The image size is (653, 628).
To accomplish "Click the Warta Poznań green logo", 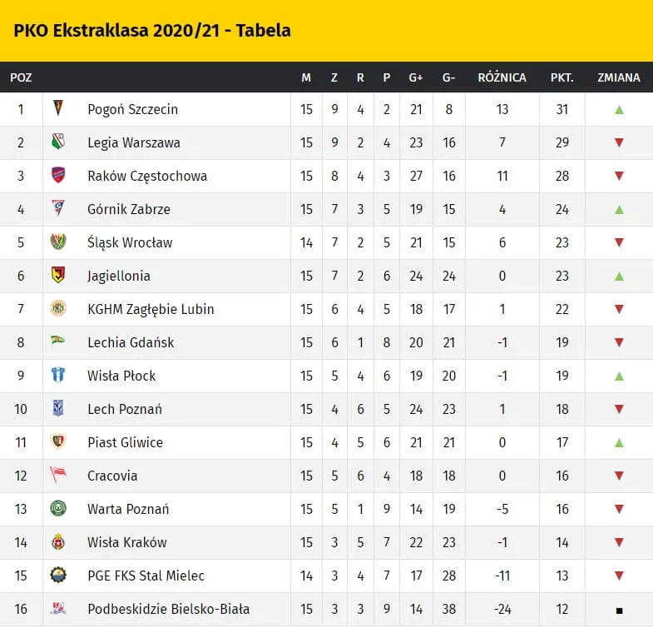I will click(x=57, y=509).
